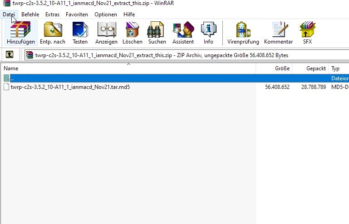Sort by the Name column header
The height and width of the screenshot is (224, 349).
128,68
